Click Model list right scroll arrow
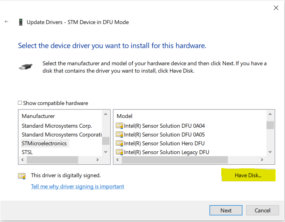The image size is (285, 222). click(262, 160)
